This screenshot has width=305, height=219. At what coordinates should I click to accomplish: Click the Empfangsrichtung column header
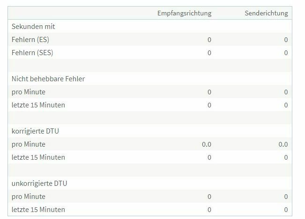[x=184, y=13]
